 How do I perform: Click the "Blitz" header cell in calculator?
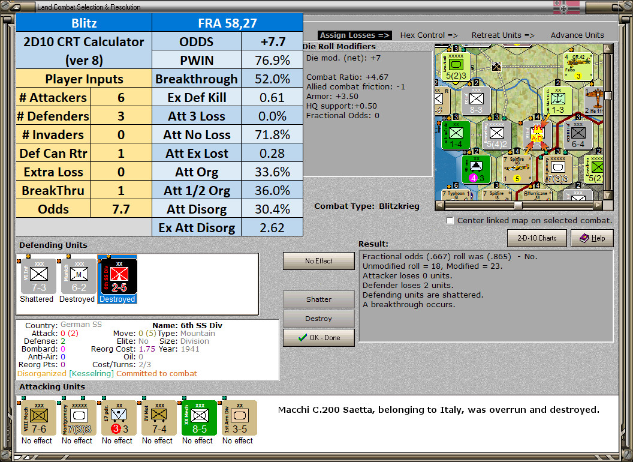click(84, 23)
